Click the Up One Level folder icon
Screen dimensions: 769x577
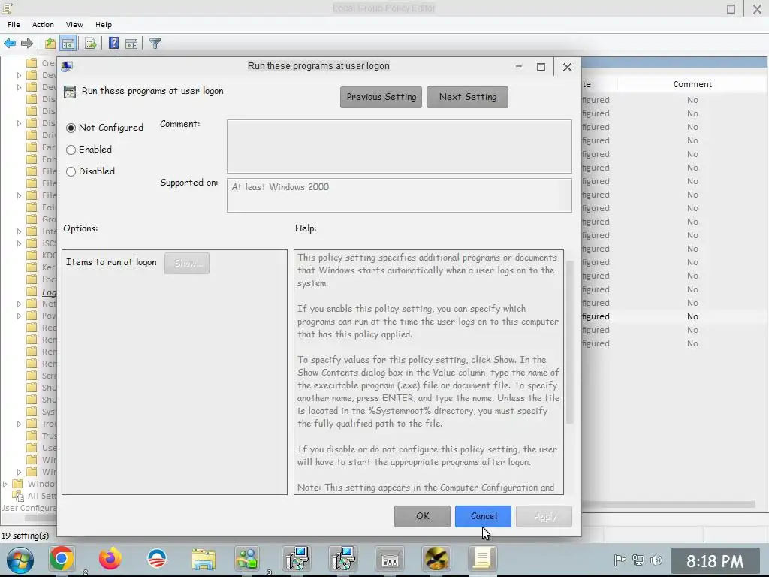click(x=50, y=44)
